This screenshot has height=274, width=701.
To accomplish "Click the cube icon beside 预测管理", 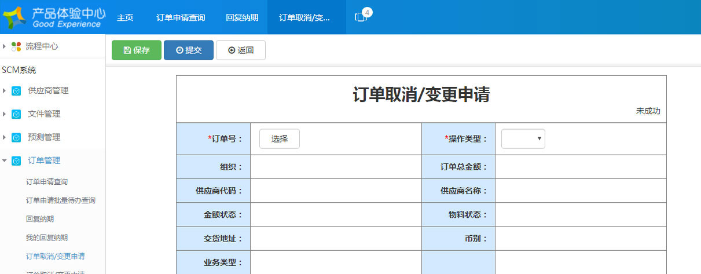I will (x=16, y=137).
